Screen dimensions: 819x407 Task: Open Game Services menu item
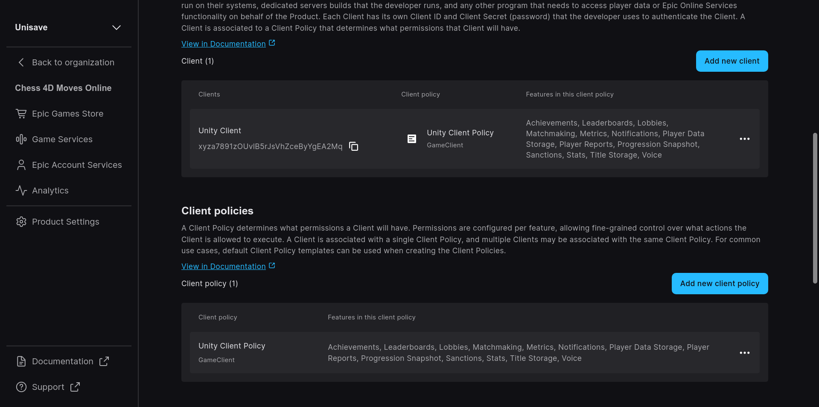62,139
